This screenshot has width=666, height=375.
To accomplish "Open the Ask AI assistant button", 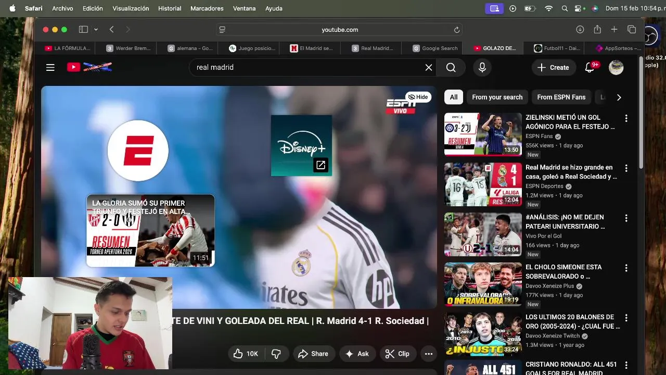I will [357, 354].
